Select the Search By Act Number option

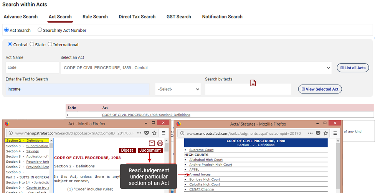pos(40,30)
